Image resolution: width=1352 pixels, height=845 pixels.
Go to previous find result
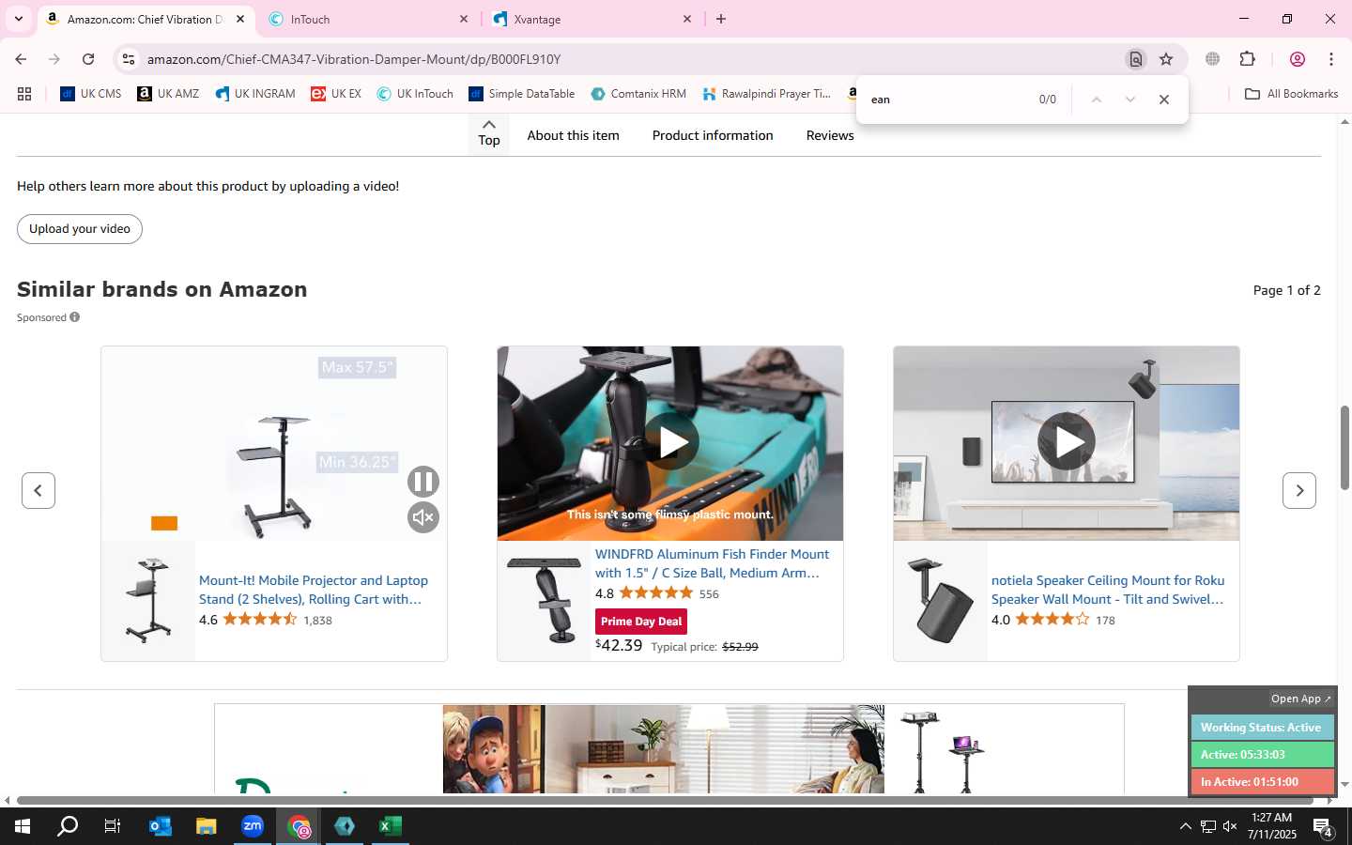[1096, 100]
